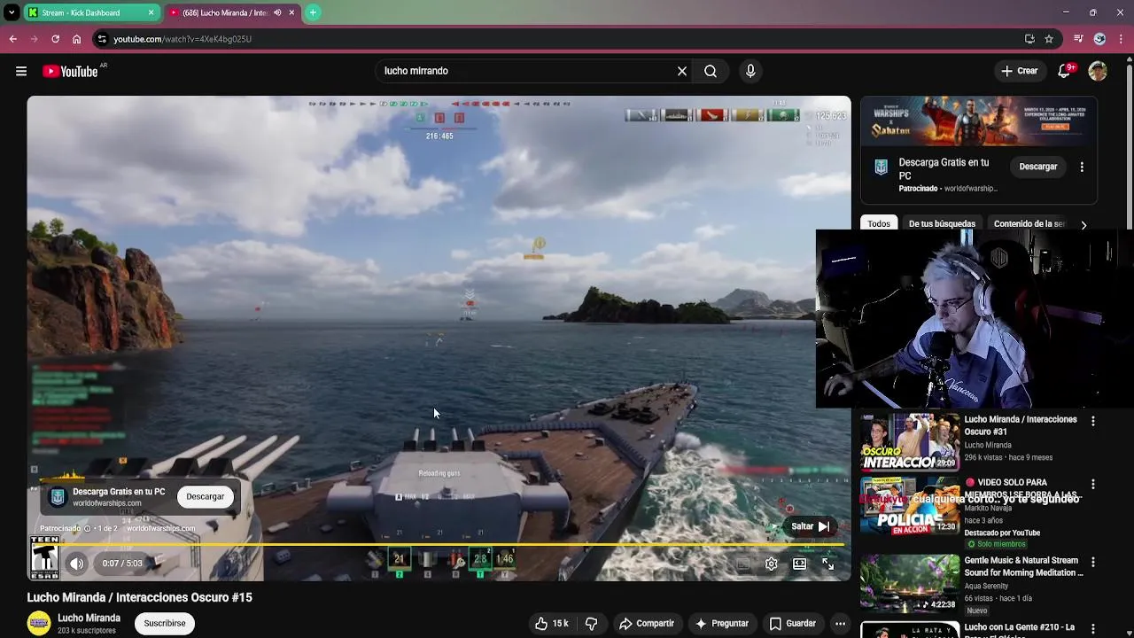Open options for Gentle Music & Natural Sound video

[x=1092, y=562]
